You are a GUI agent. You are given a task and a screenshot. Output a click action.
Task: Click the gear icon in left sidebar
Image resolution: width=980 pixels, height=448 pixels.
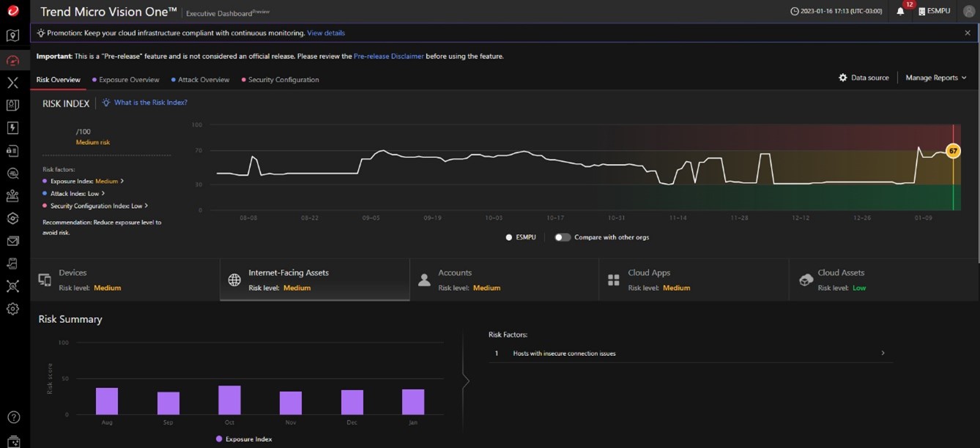tap(12, 309)
